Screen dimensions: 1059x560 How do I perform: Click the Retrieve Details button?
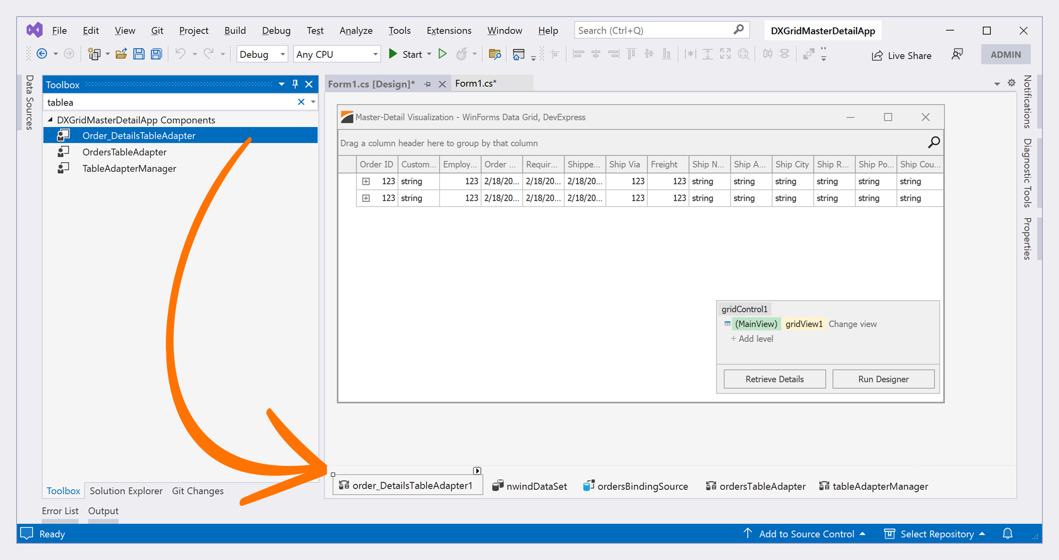pos(774,379)
